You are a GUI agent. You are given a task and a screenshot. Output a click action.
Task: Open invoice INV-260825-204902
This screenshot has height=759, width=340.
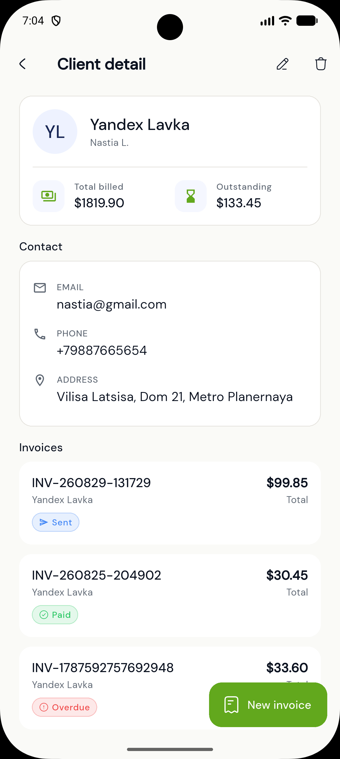170,596
